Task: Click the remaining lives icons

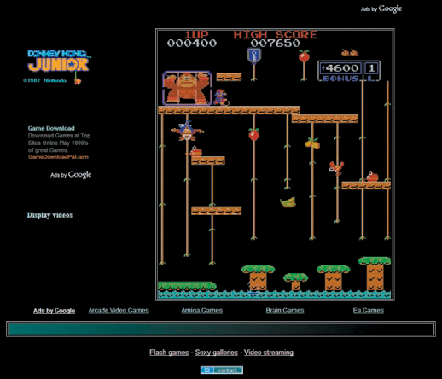Action: 350,53
